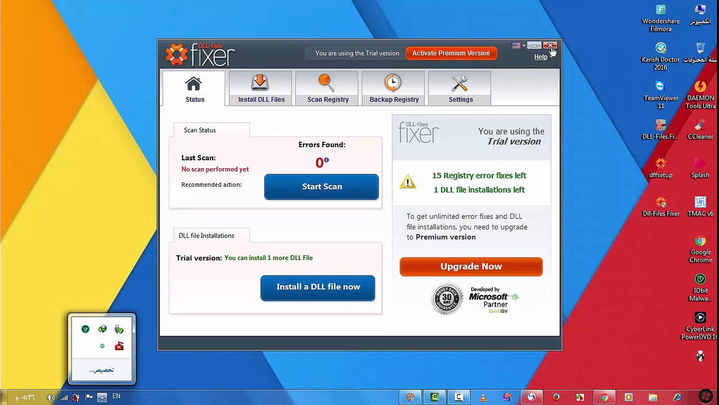Viewport: 719px width, 405px height.
Task: Open DAEMON Tools Ultra desktop icon
Action: click(x=700, y=94)
